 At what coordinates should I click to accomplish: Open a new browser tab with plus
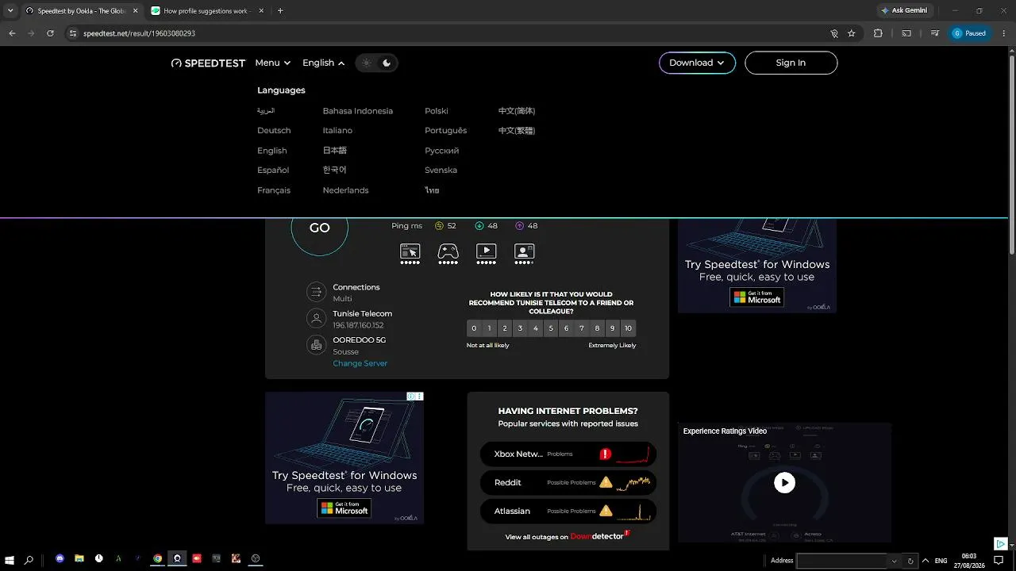pos(280,11)
